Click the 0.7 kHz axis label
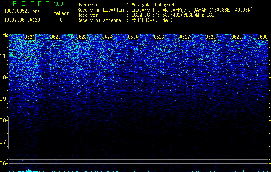 click(4, 142)
